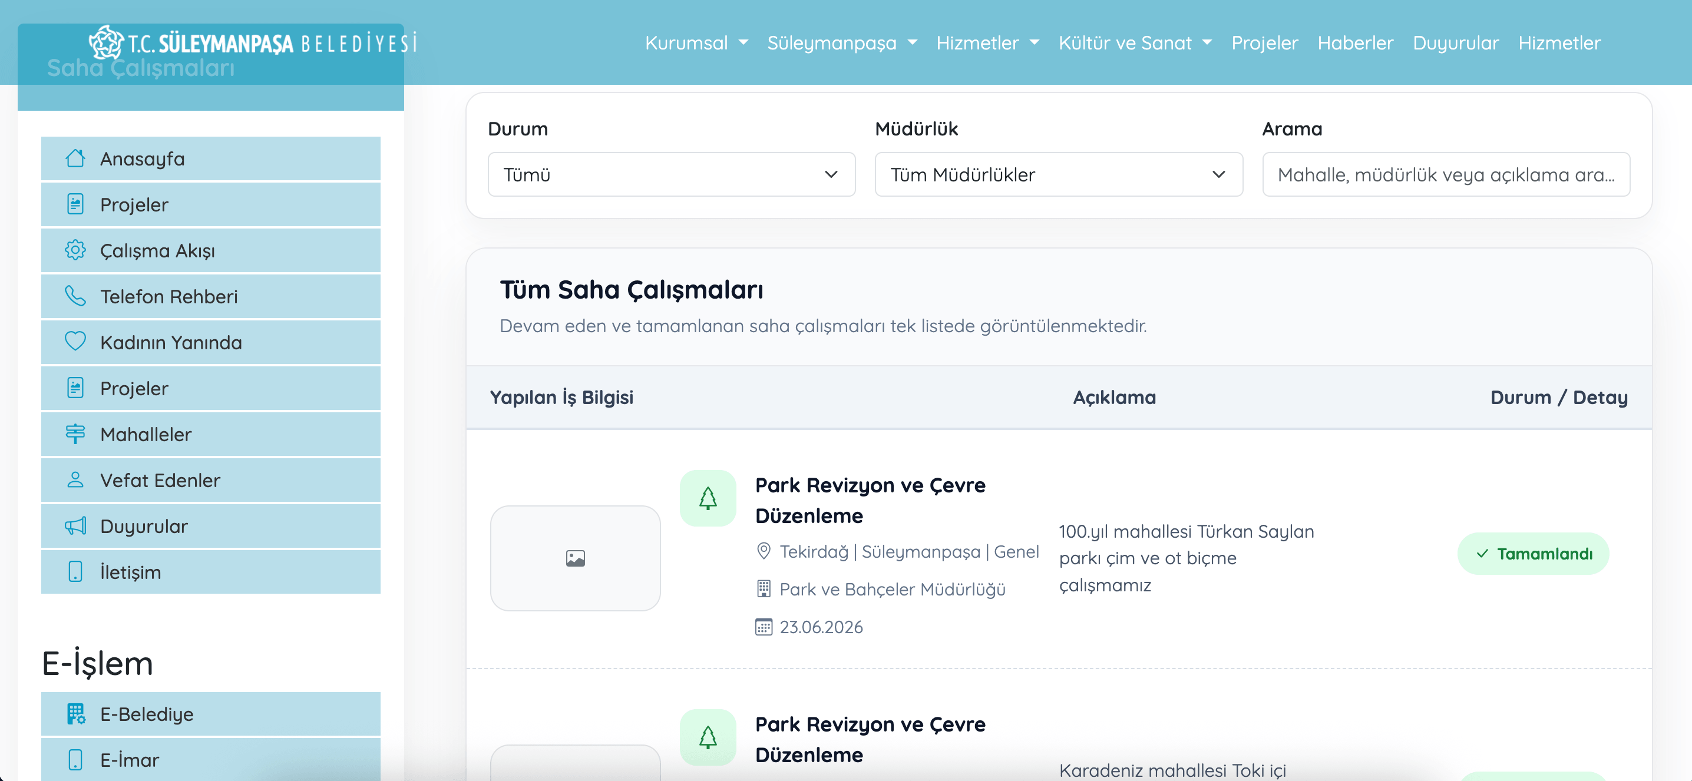Screen dimensions: 1692x781
Task: Click the document icon beside second Projeler
Action: [75, 388]
